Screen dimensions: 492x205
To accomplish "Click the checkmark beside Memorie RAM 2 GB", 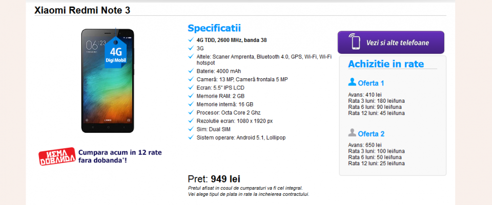I will [191, 96].
